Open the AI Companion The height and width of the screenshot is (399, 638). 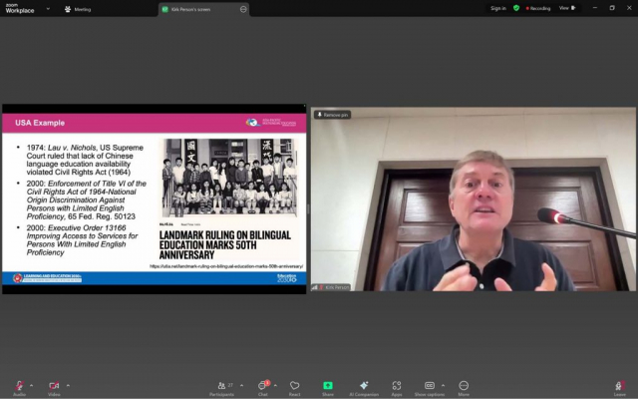click(364, 386)
